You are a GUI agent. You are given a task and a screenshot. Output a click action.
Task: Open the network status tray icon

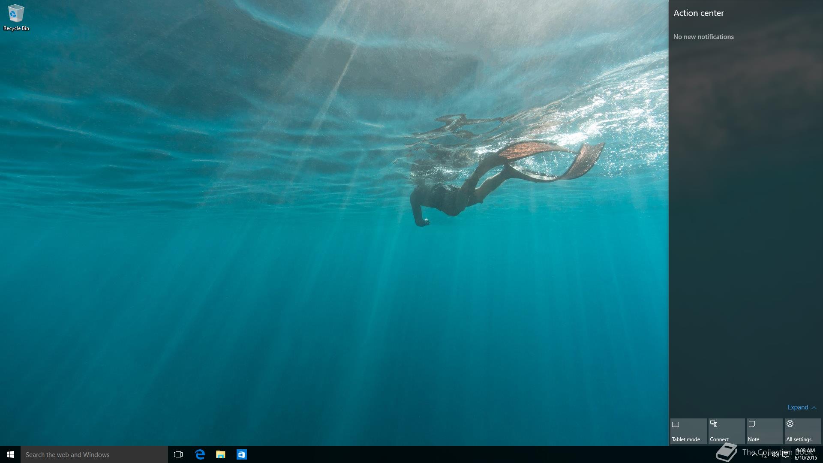coord(765,454)
